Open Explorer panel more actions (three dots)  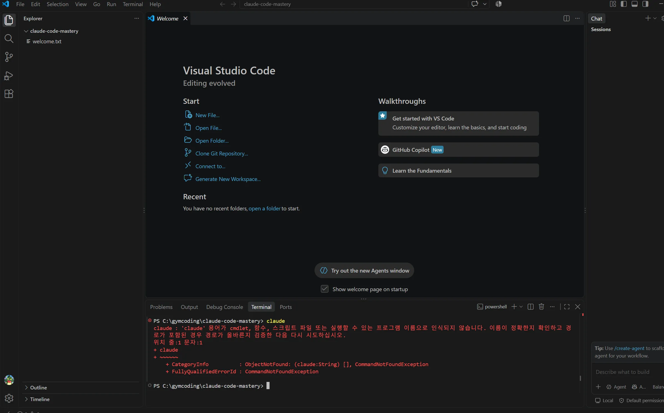pos(137,18)
